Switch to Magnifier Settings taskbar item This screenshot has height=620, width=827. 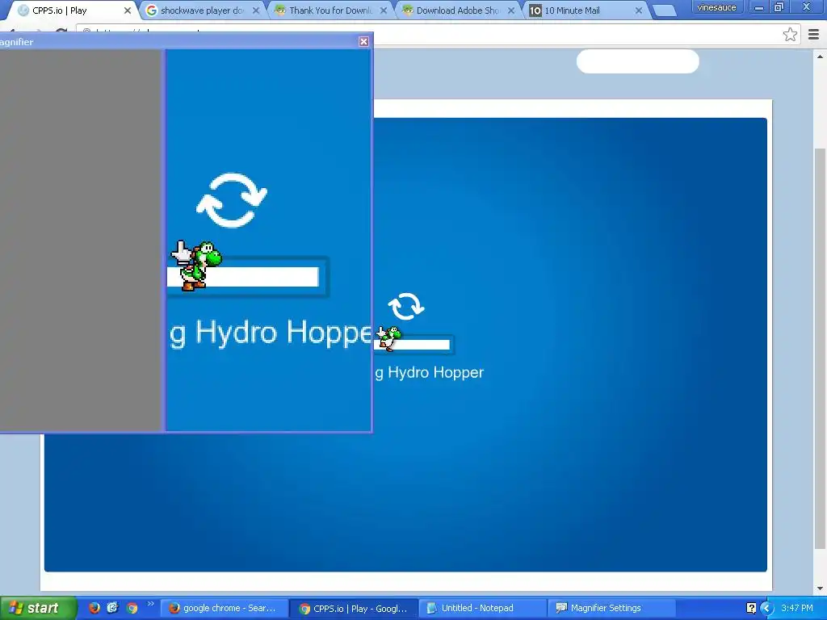(612, 609)
